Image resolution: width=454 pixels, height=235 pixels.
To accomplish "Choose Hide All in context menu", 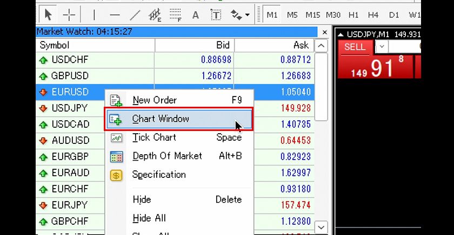I will tap(179, 218).
